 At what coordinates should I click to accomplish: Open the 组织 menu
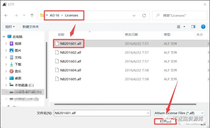coord(10,27)
